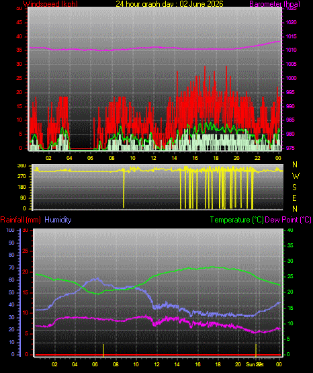Click the wind direction spike near 09:00

point(124,189)
